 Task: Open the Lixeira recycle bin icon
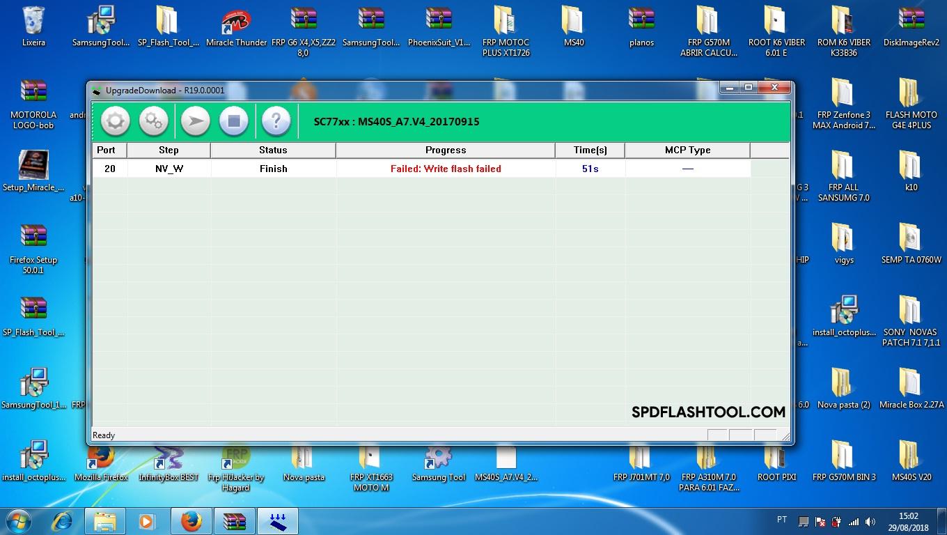point(33,27)
